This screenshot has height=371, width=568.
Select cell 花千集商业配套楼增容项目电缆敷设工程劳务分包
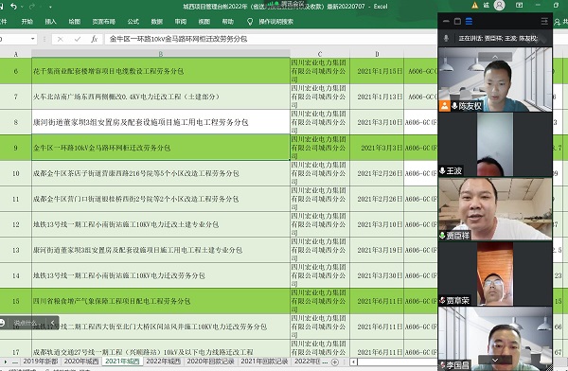point(161,71)
